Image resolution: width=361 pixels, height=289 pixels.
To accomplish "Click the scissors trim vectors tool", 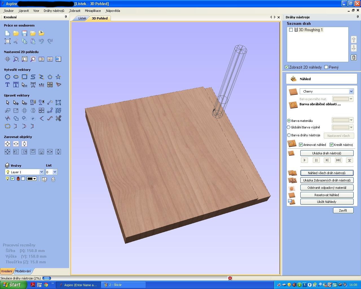I will [x=58, y=118].
